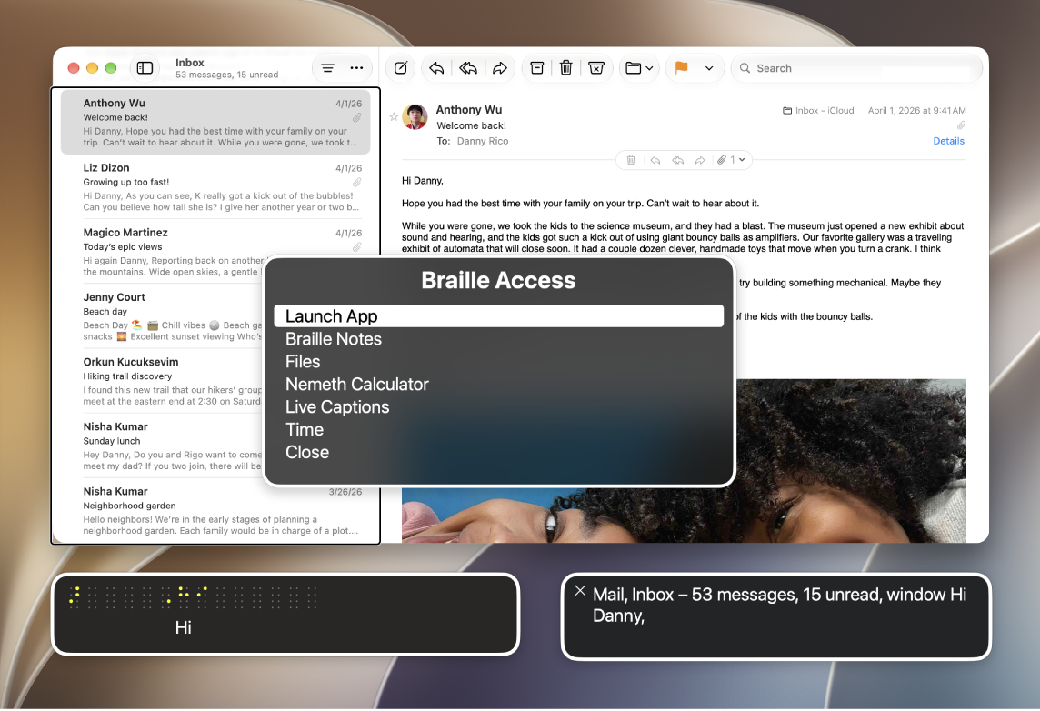This screenshot has width=1040, height=711.
Task: Click Forward in the main toolbar
Action: (x=499, y=67)
